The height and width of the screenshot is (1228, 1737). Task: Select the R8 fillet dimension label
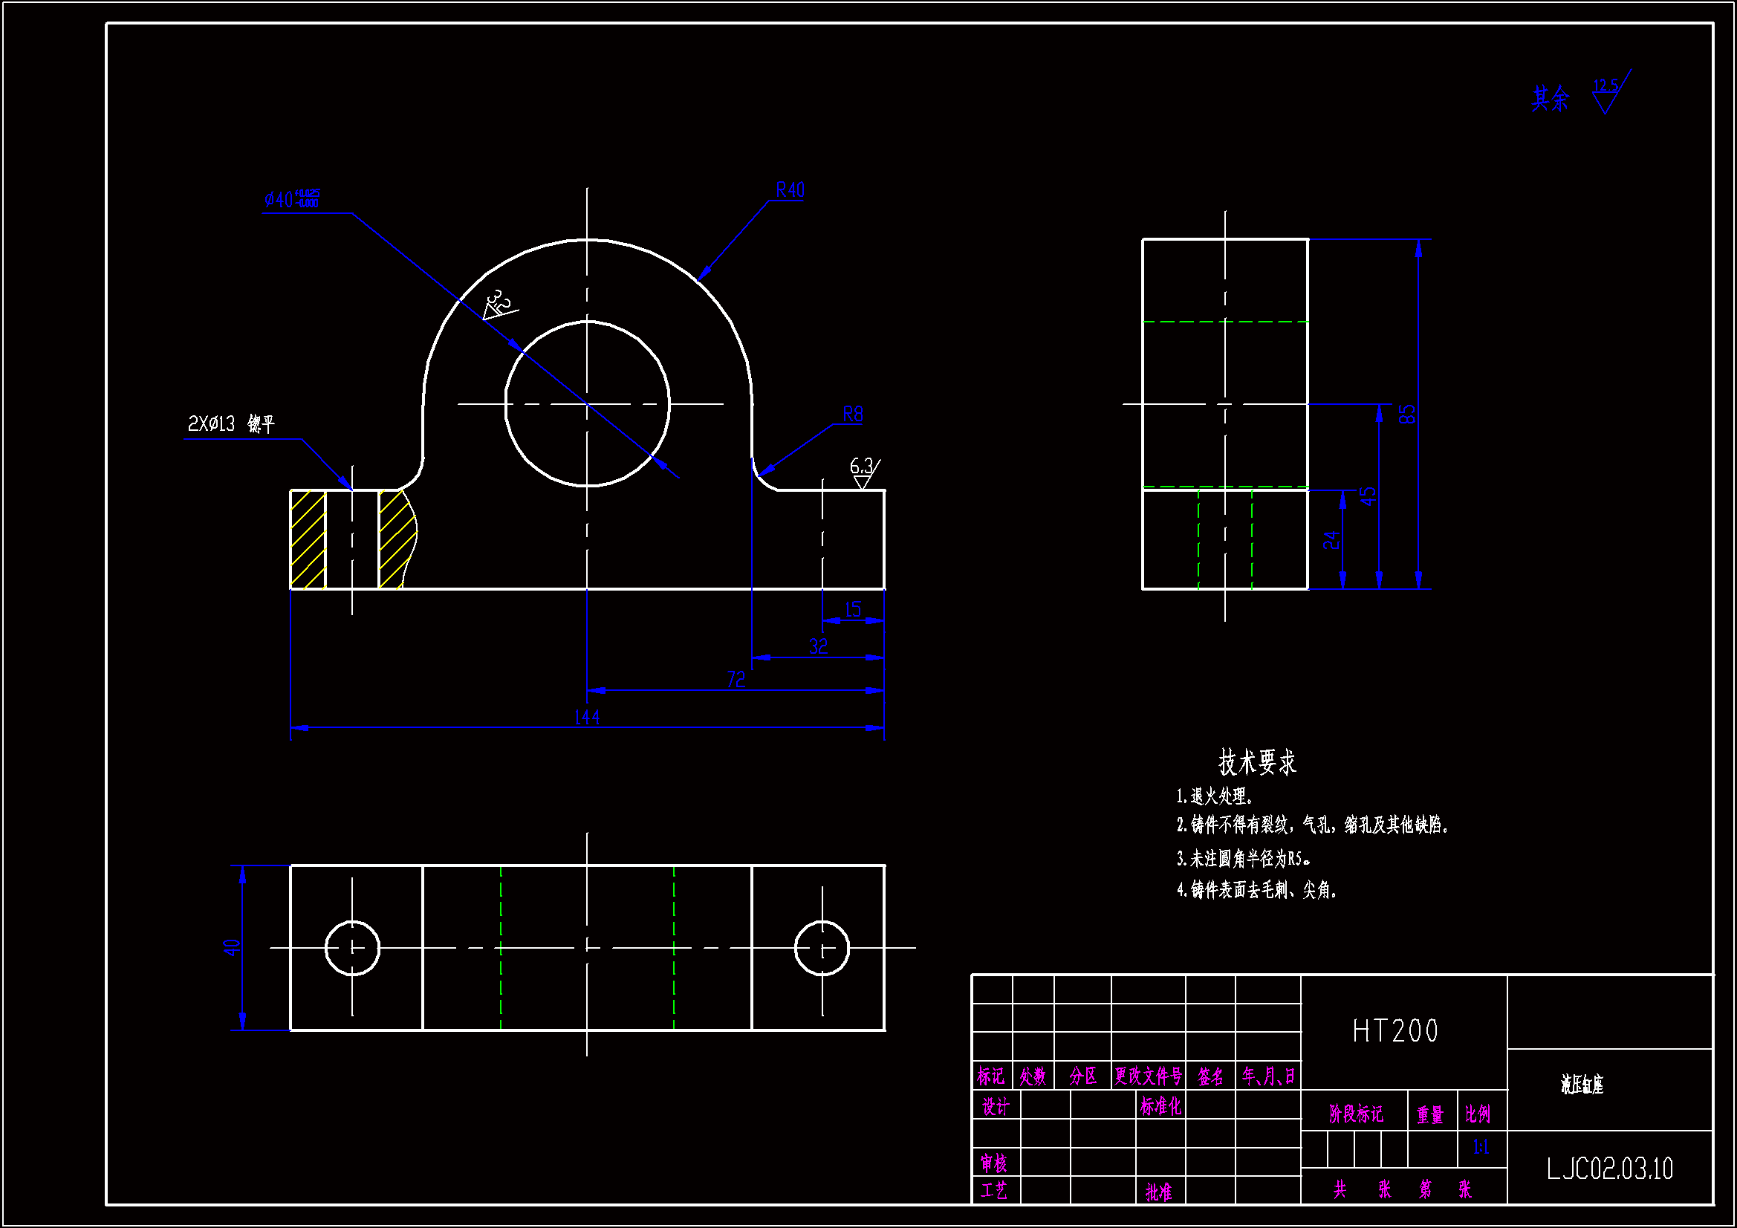click(x=853, y=415)
